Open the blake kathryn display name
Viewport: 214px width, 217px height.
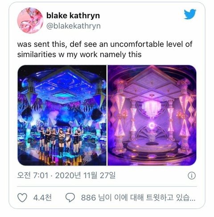coord(73,16)
